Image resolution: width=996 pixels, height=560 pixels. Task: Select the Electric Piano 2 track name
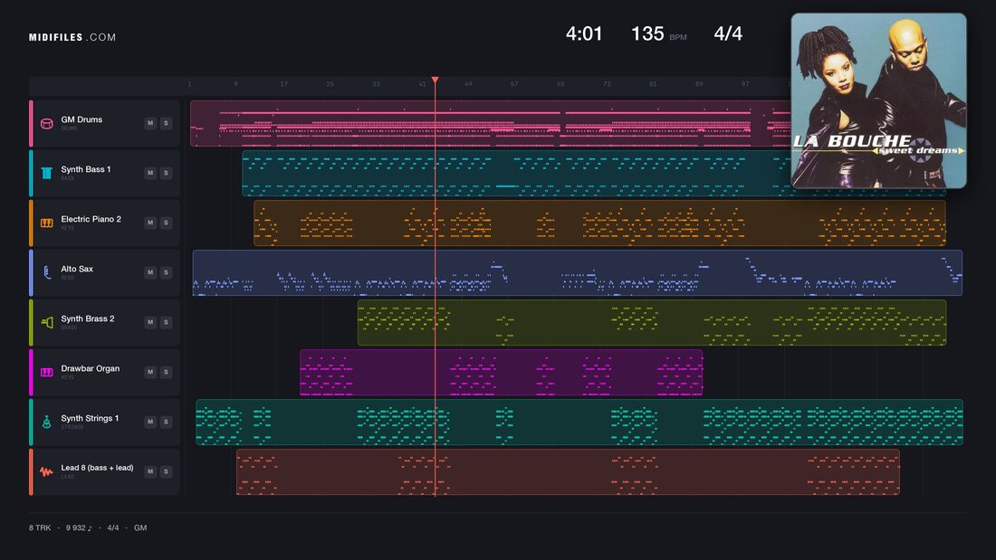coord(91,219)
